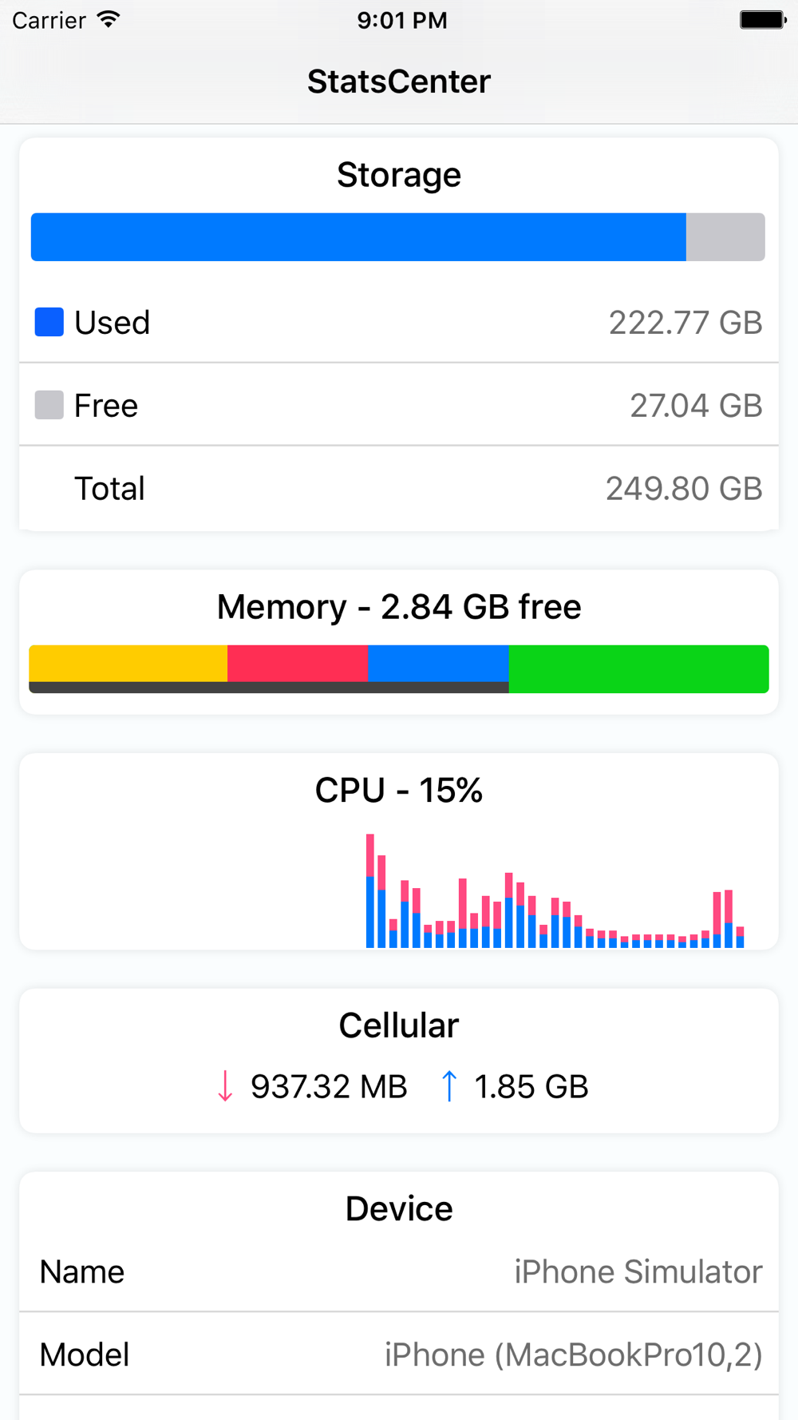Tap the battery indicator icon
This screenshot has width=798, height=1420.
click(762, 20)
